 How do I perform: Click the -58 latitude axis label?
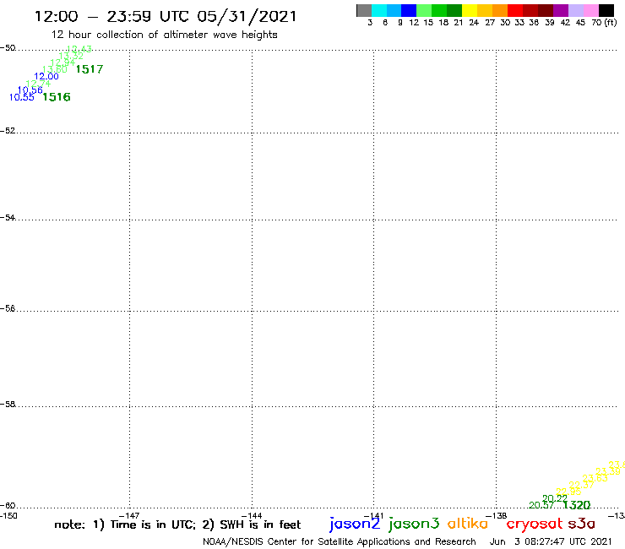(x=8, y=405)
